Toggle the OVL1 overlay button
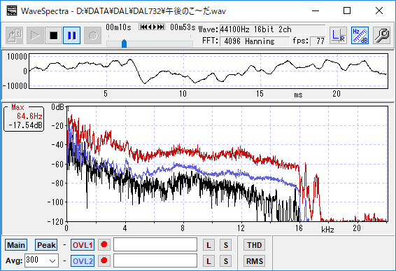 [83, 245]
